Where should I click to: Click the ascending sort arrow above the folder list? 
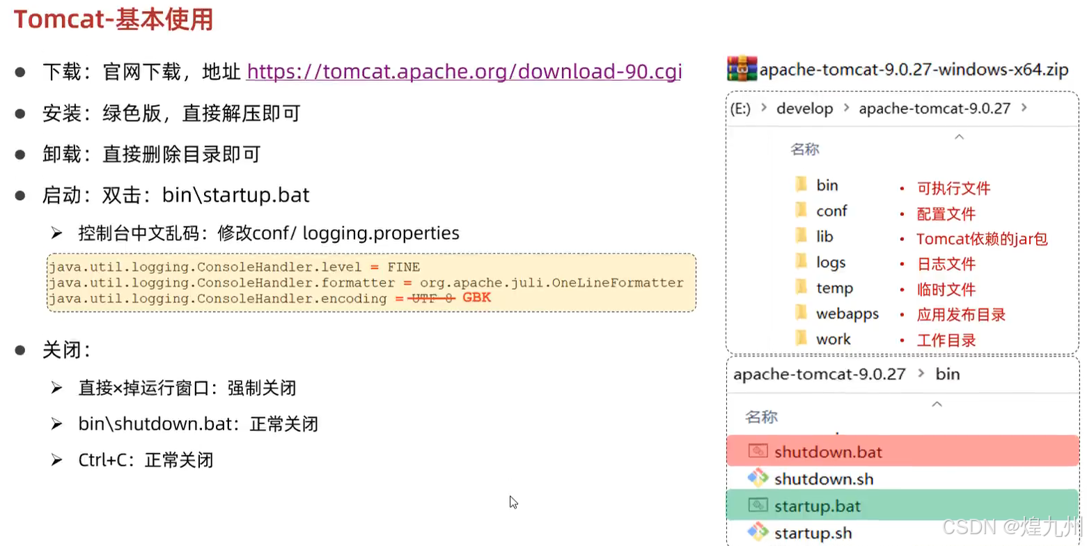pyautogui.click(x=958, y=138)
